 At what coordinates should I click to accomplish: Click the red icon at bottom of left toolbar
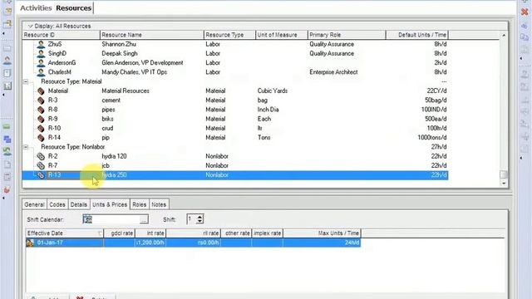coord(7,190)
